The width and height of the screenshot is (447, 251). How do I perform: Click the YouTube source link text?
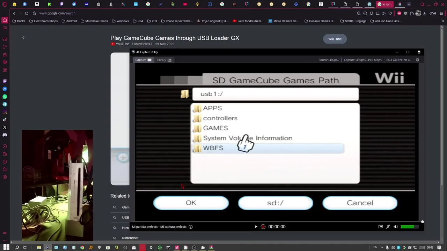tap(122, 44)
